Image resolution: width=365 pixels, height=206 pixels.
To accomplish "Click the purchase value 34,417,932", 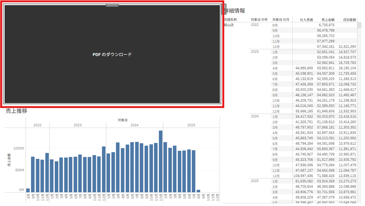I will 304,117.
